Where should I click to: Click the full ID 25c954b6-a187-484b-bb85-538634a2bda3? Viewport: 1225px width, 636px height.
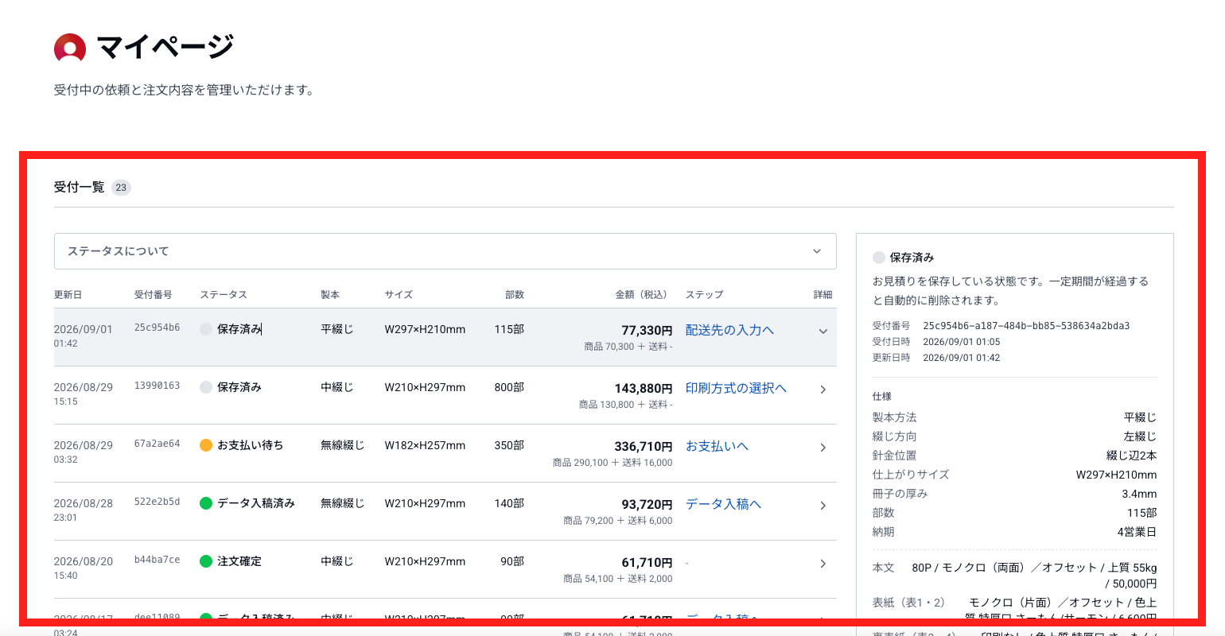tap(1026, 326)
